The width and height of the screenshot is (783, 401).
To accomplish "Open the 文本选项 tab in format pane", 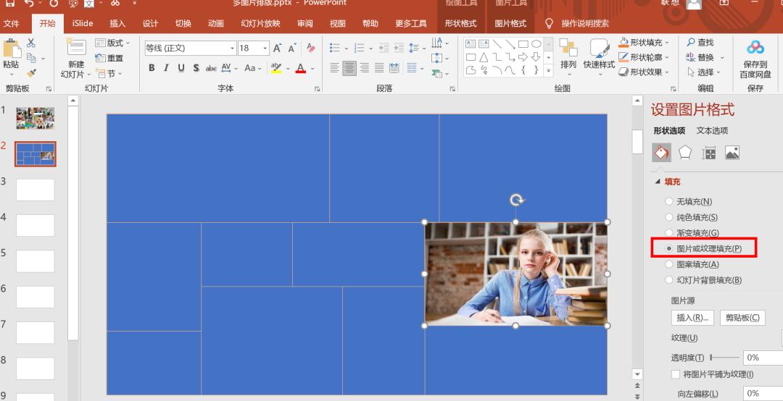I will coord(712,131).
